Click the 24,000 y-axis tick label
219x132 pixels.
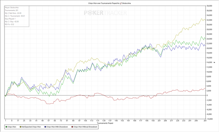coord(210,39)
